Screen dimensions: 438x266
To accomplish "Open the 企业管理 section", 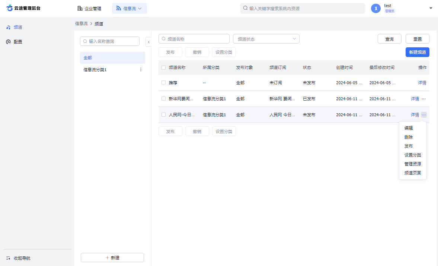I will click(x=89, y=9).
